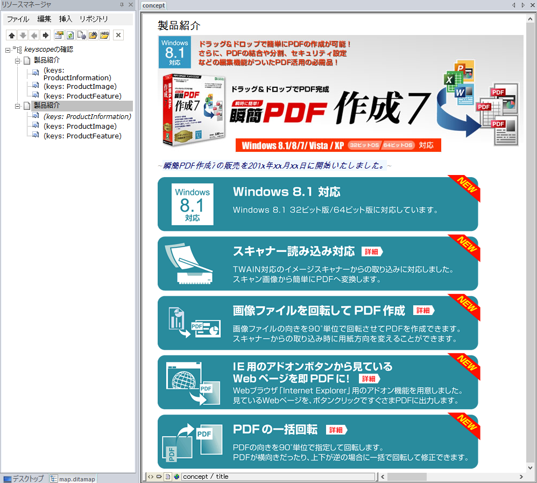
Task: Click the green refresh document icon
Action: [70, 36]
